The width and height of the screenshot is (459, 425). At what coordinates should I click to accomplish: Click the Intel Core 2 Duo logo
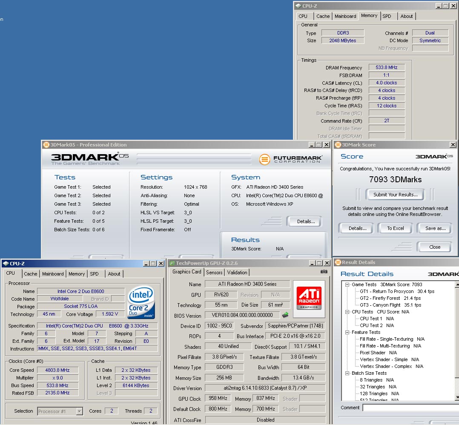coord(141,302)
